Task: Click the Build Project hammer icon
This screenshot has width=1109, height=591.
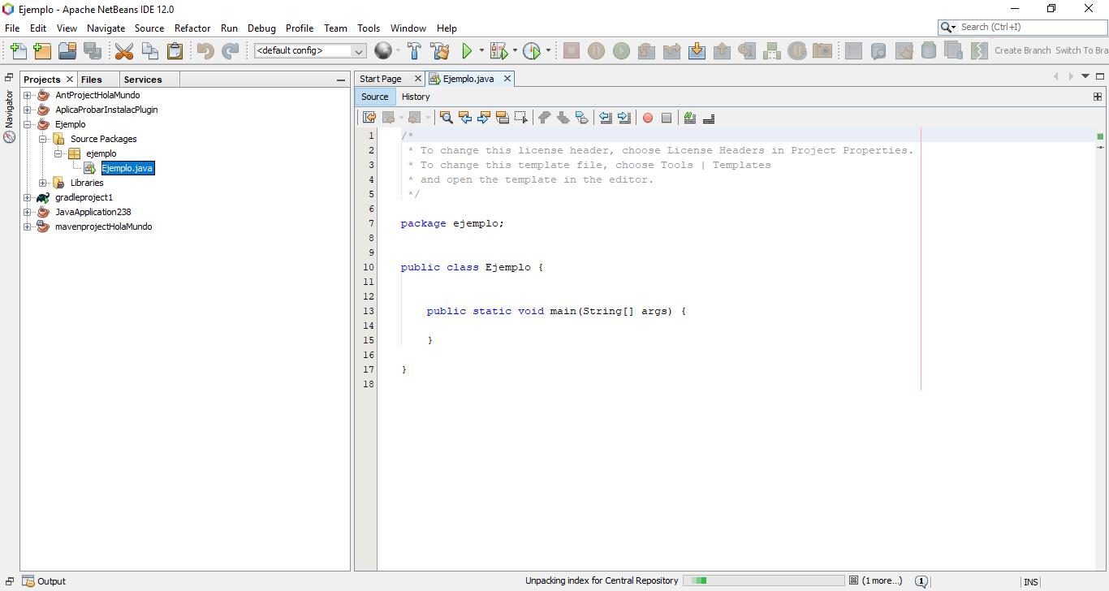Action: tap(415, 51)
